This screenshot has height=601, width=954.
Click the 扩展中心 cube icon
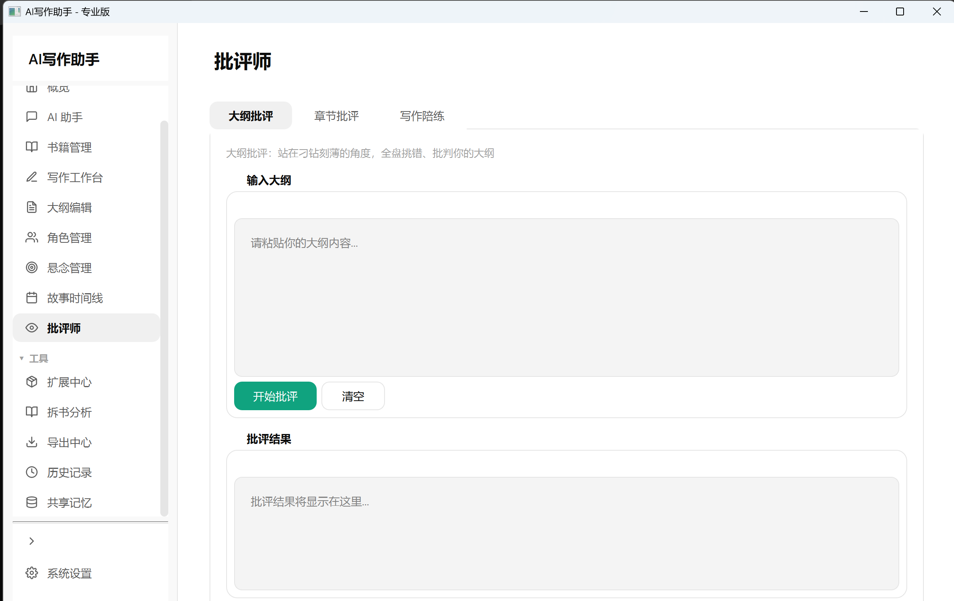[x=32, y=382]
